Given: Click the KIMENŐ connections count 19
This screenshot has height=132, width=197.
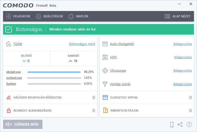Looking at the screenshot, I should click(x=75, y=61).
